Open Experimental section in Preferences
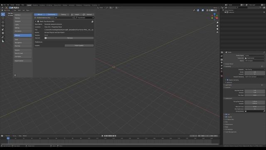 point(23,61)
